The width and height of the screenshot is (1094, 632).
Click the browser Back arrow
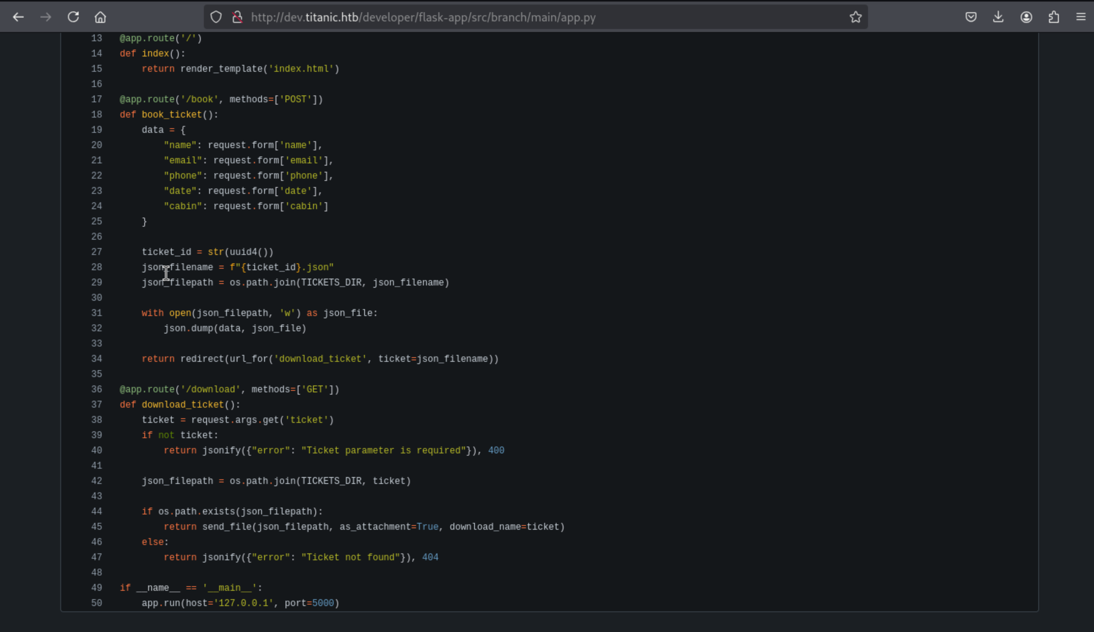click(x=18, y=17)
